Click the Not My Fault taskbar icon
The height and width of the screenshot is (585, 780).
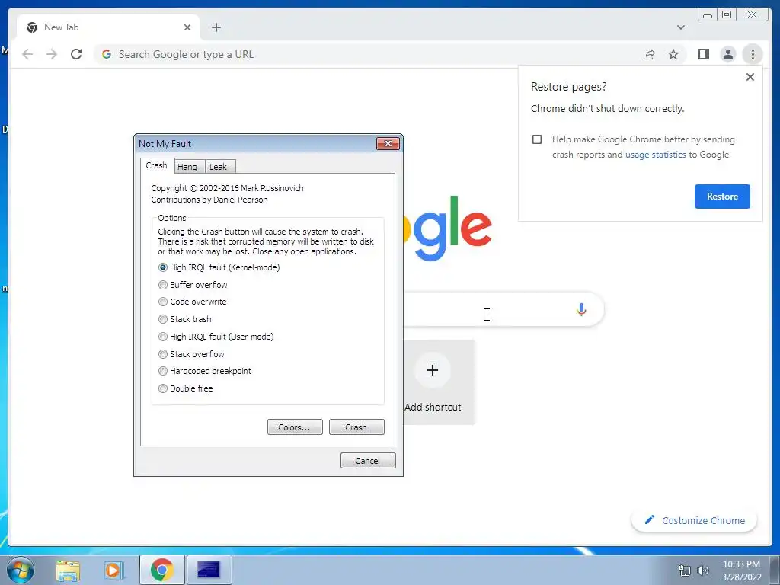click(x=209, y=570)
